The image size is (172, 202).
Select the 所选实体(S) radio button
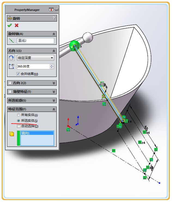click(19, 121)
